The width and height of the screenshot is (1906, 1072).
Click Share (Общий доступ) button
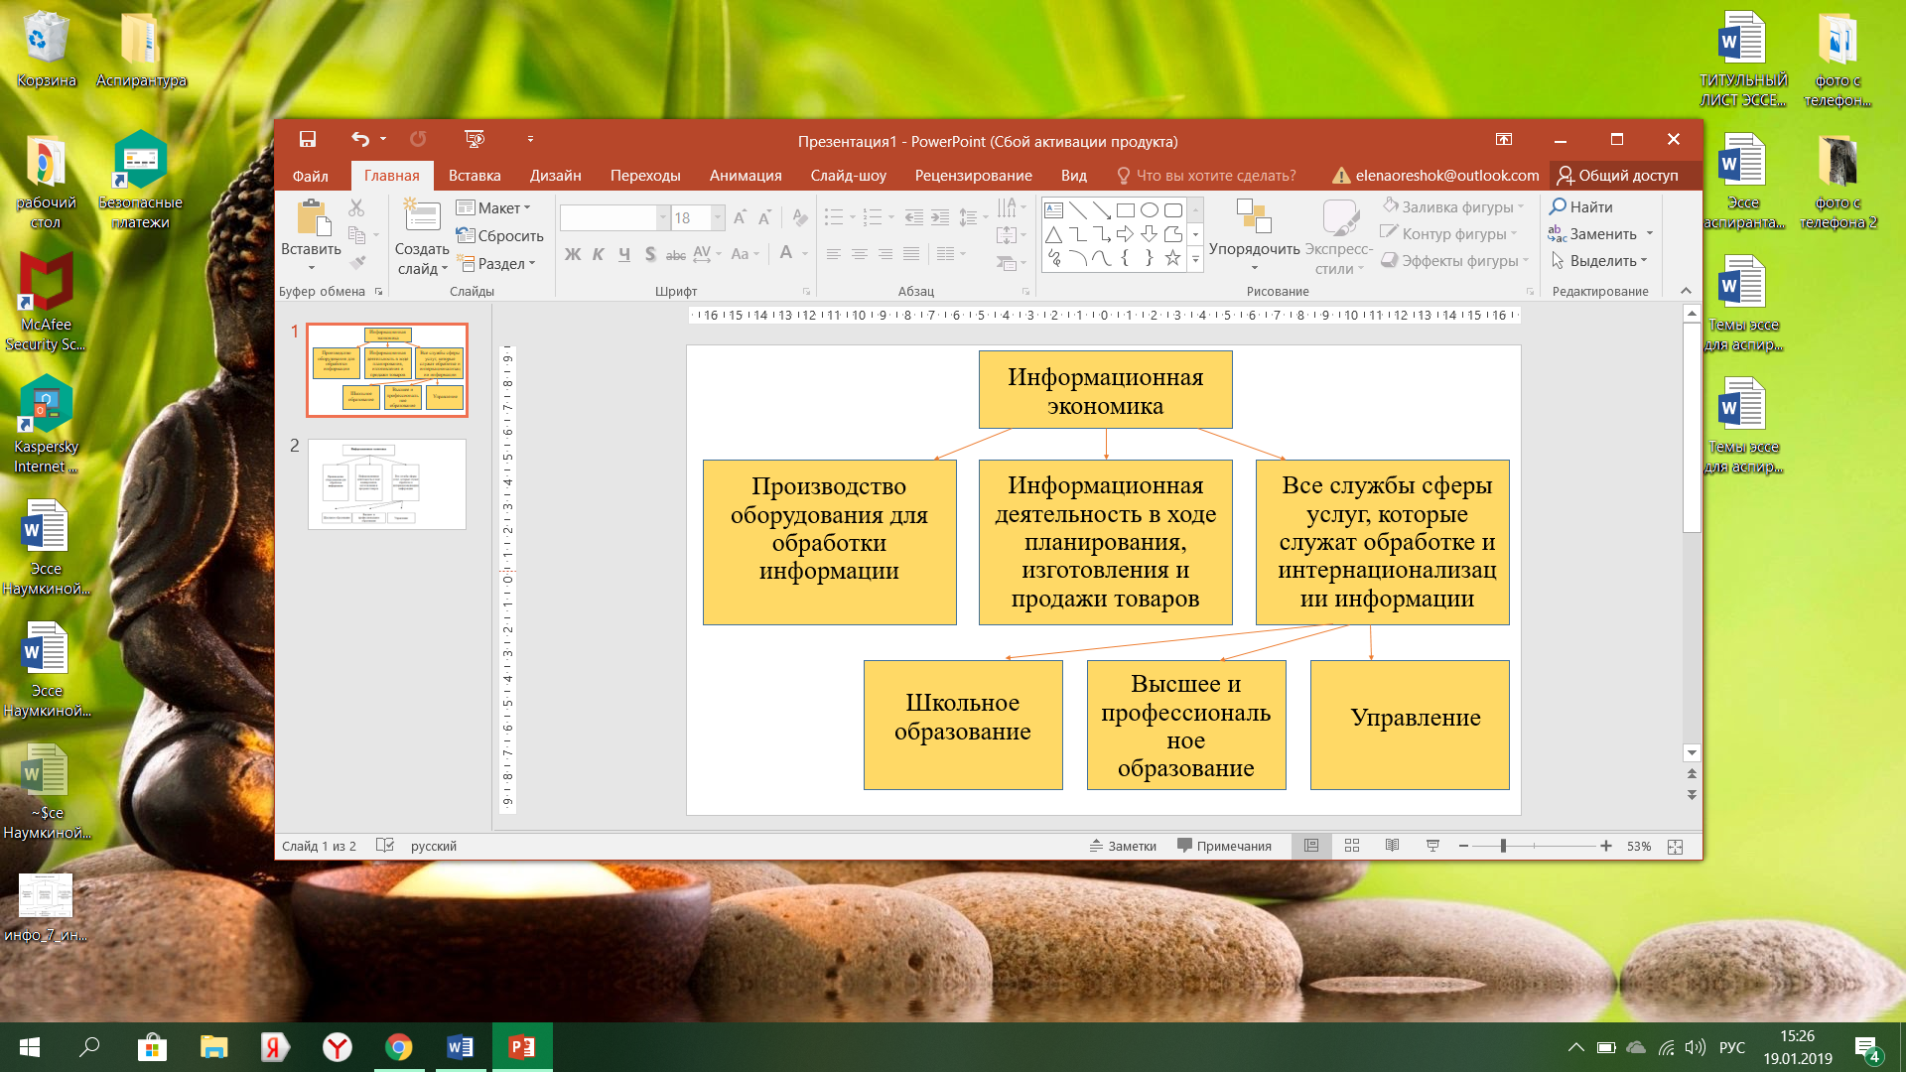pyautogui.click(x=1617, y=176)
